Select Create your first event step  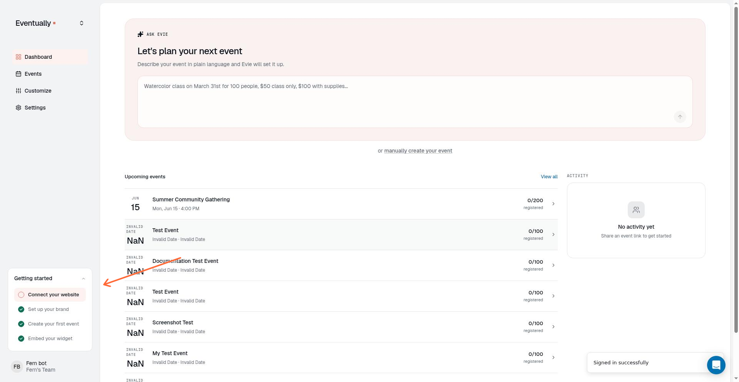pyautogui.click(x=50, y=324)
